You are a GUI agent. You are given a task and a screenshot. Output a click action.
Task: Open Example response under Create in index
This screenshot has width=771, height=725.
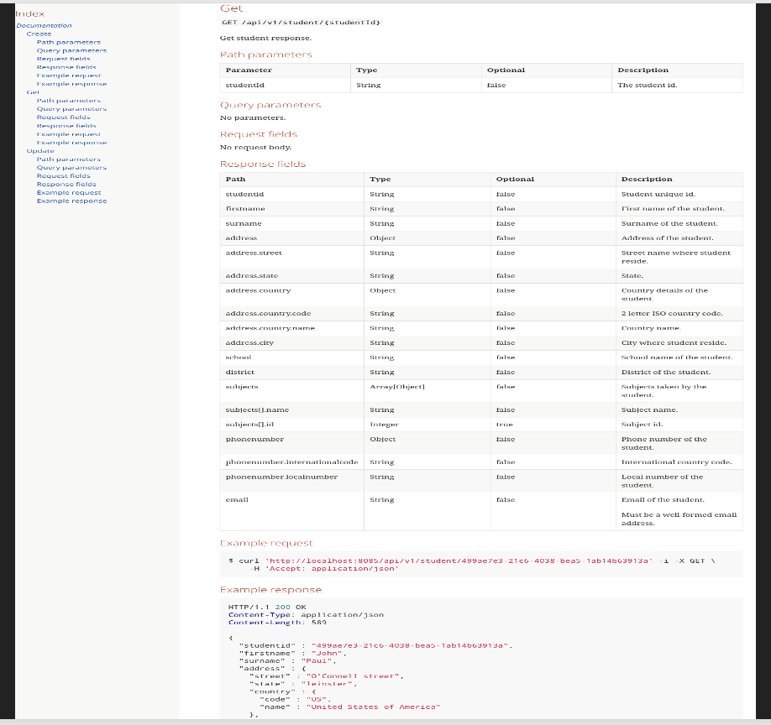(71, 84)
